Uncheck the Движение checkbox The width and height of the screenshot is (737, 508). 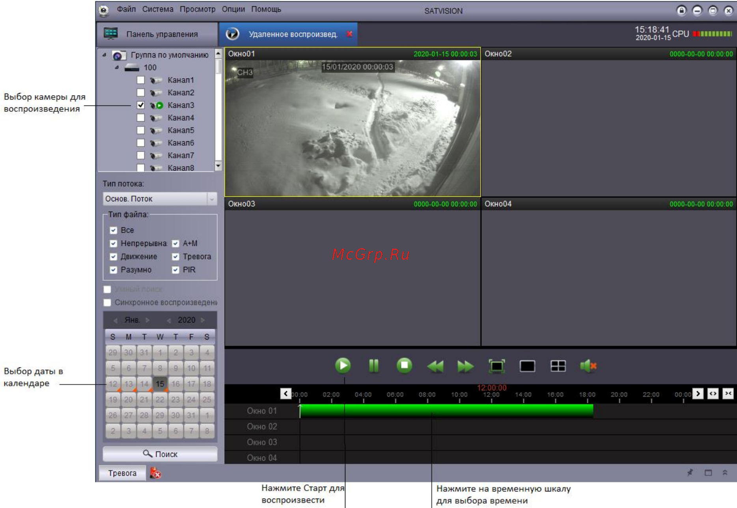pyautogui.click(x=114, y=257)
